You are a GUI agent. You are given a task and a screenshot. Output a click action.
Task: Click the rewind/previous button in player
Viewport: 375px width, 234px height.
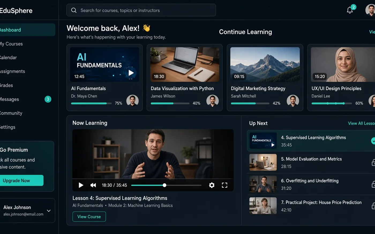[93, 185]
